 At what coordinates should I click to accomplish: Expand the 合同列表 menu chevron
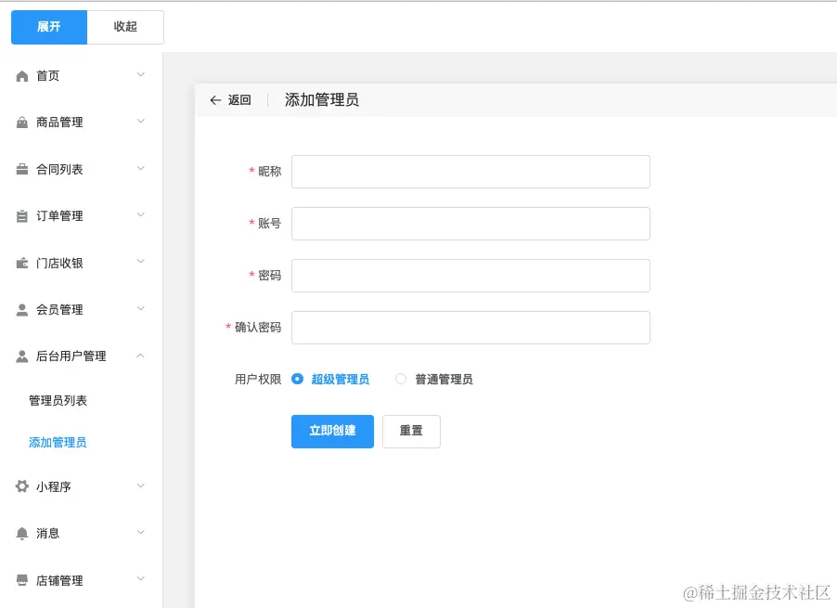(141, 168)
